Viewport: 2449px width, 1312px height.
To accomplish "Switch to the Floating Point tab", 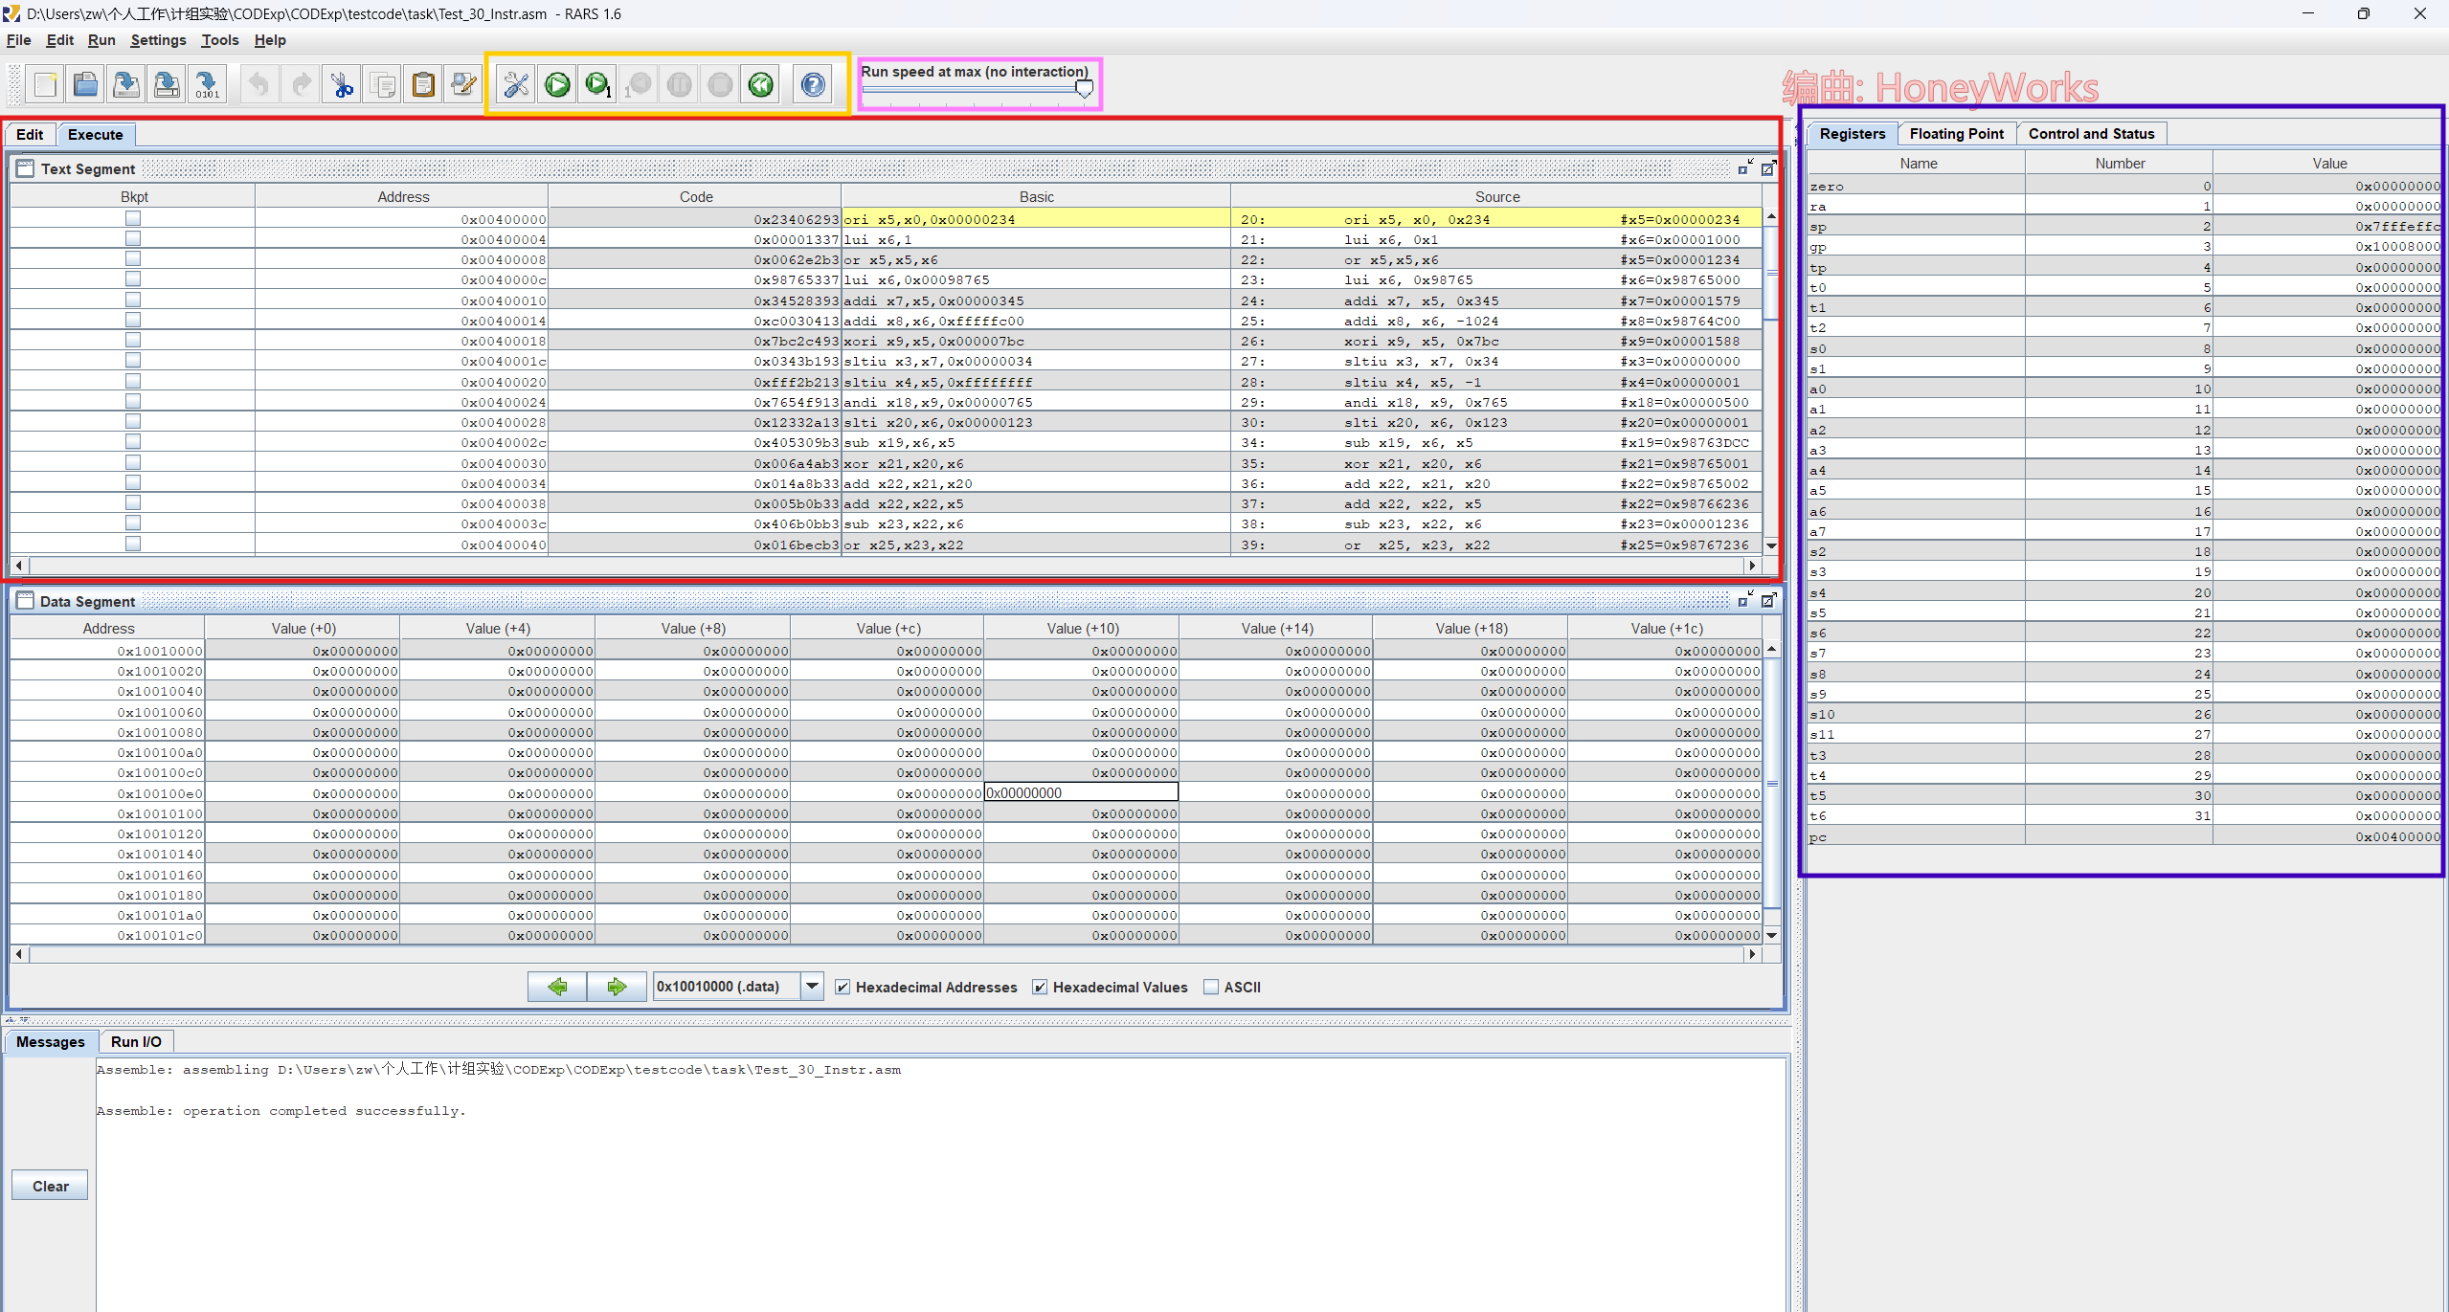I will 1956,134.
